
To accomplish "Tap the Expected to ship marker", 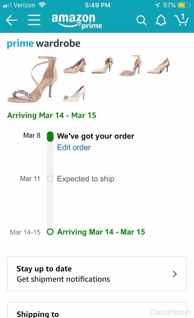I will pyautogui.click(x=50, y=179).
